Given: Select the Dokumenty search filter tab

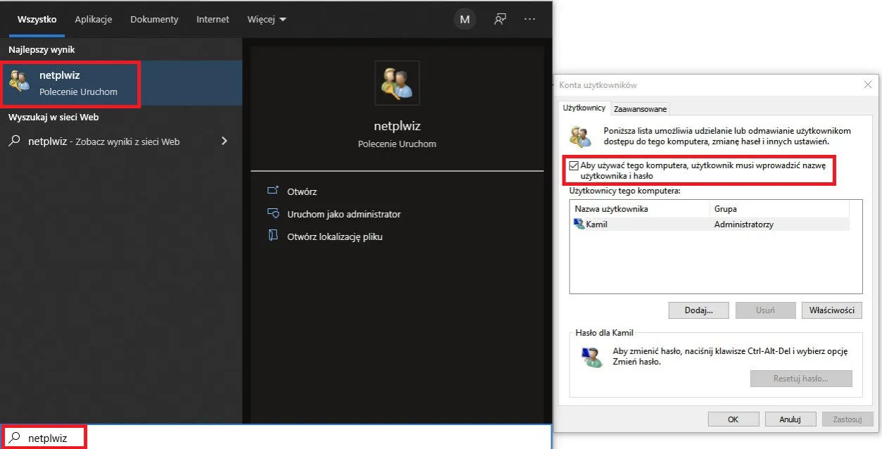Looking at the screenshot, I should click(x=154, y=20).
